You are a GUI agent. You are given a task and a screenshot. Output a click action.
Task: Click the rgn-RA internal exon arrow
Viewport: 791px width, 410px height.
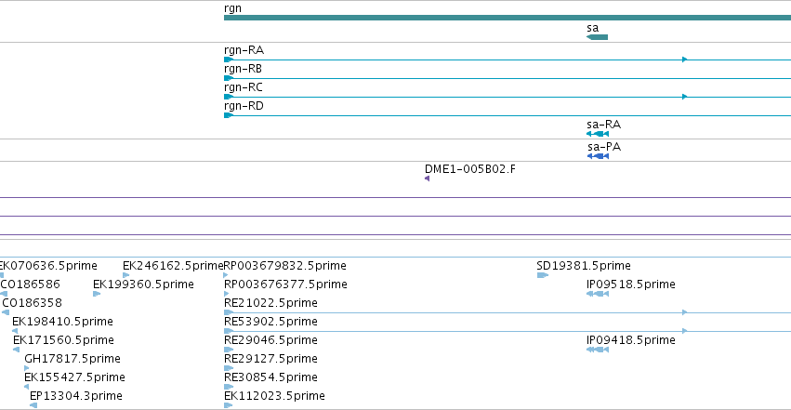[684, 60]
